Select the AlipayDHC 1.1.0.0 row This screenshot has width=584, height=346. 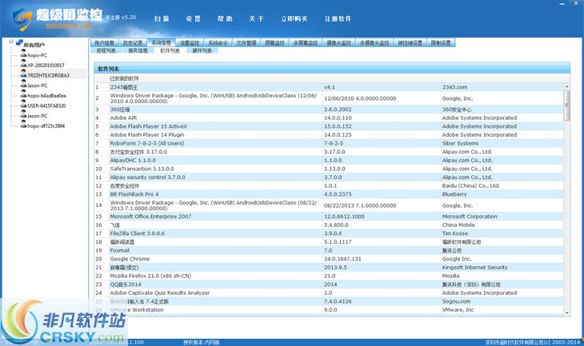point(329,161)
